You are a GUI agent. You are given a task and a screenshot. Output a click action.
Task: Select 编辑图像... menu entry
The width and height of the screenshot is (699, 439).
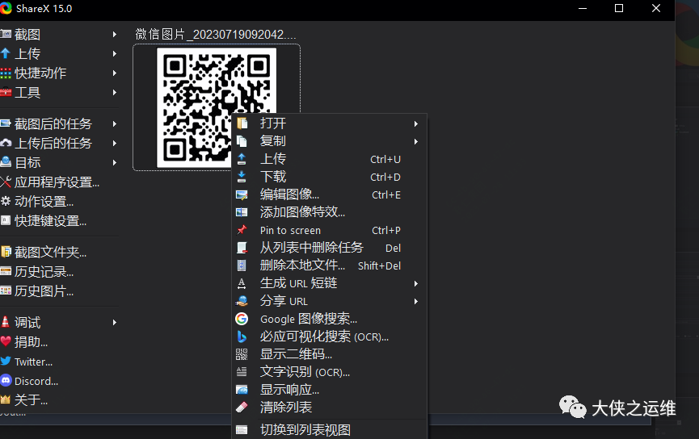tap(330, 194)
